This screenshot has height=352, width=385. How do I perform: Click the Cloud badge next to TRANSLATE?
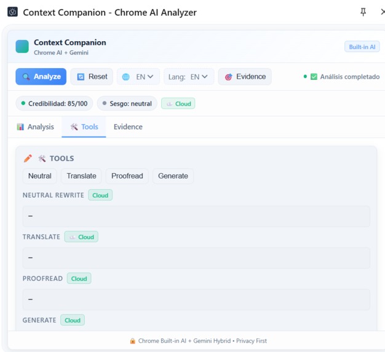(81, 237)
